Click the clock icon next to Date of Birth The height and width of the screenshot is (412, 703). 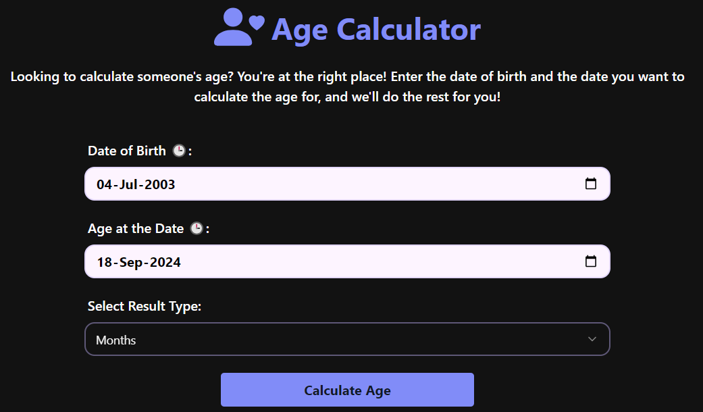point(178,151)
